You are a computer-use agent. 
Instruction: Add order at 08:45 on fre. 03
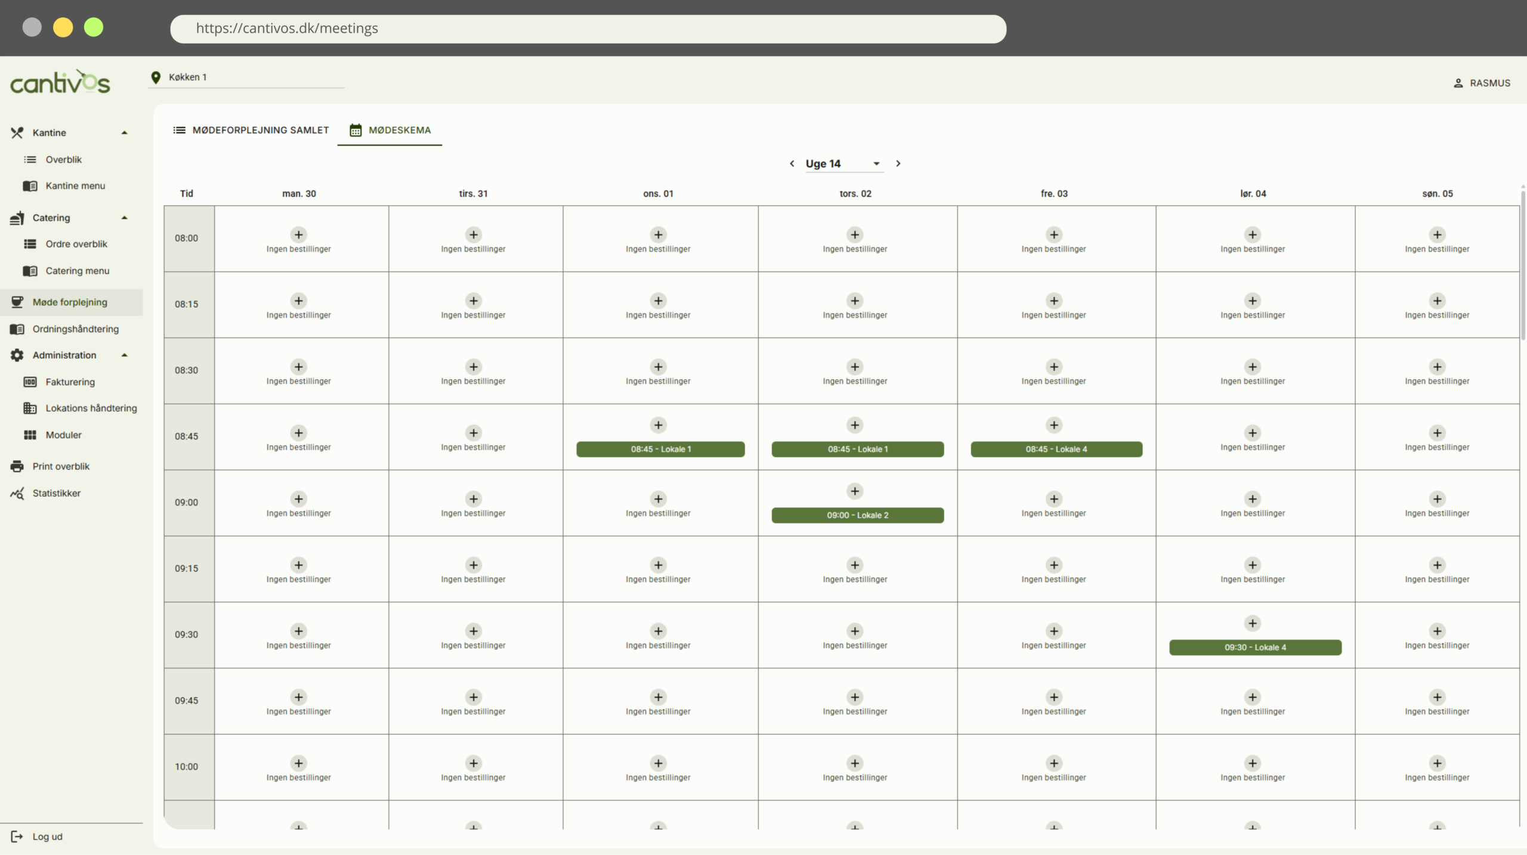pyautogui.click(x=1054, y=425)
